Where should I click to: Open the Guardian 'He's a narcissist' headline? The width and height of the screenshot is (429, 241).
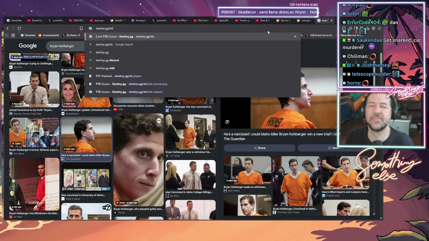[x=282, y=137]
